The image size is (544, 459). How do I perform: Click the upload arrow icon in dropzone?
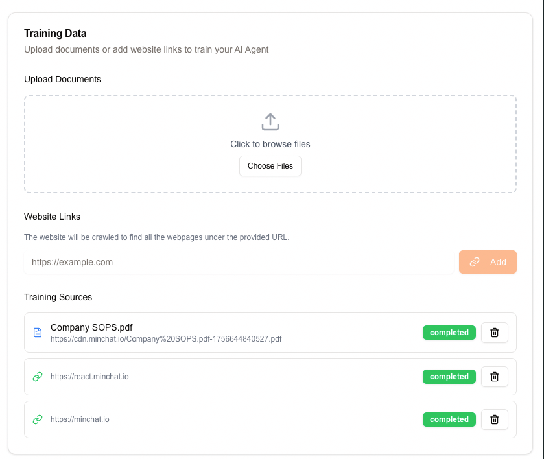pyautogui.click(x=270, y=122)
